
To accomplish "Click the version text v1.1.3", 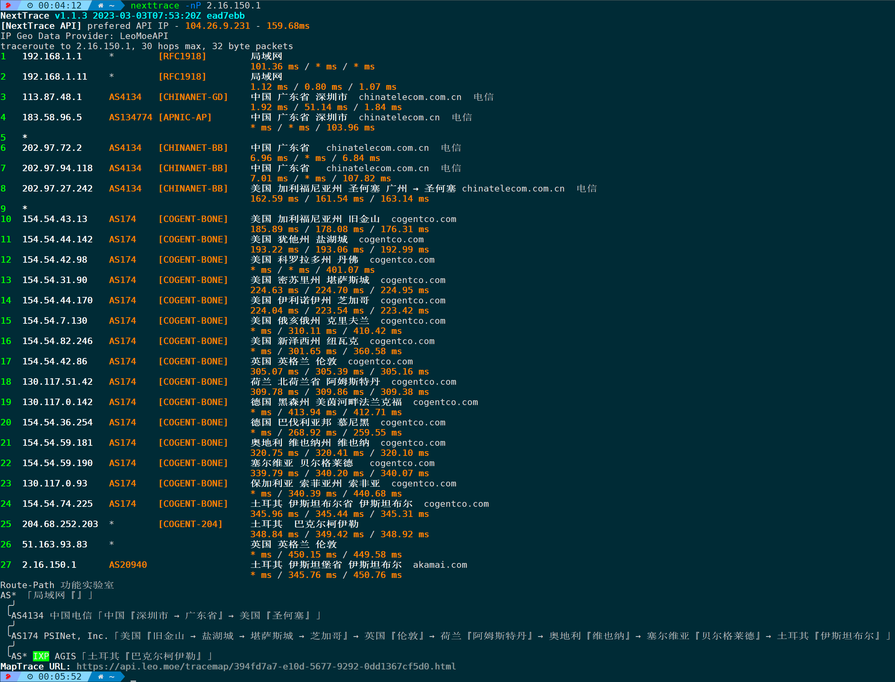I will pyautogui.click(x=71, y=16).
